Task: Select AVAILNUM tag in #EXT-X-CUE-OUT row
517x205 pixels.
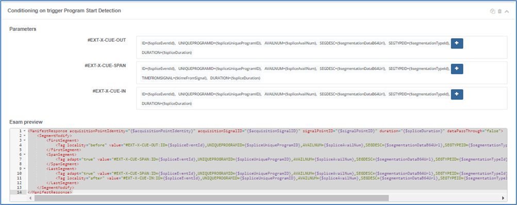Action: (291, 43)
